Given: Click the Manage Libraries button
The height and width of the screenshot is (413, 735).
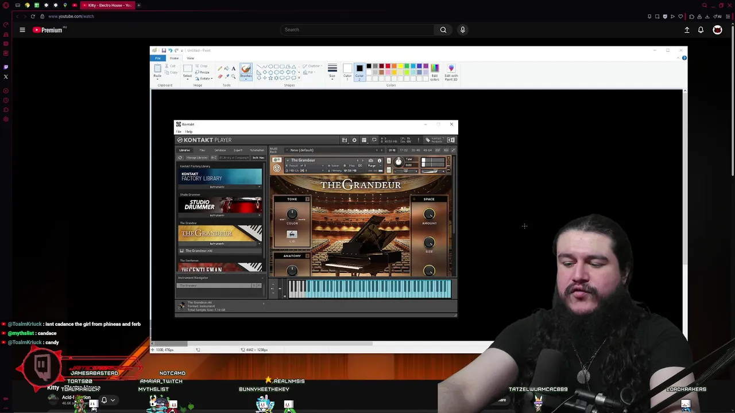Looking at the screenshot, I should [x=196, y=158].
